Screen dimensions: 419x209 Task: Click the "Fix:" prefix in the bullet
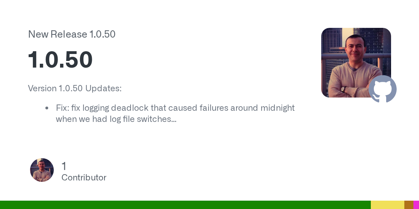point(62,108)
